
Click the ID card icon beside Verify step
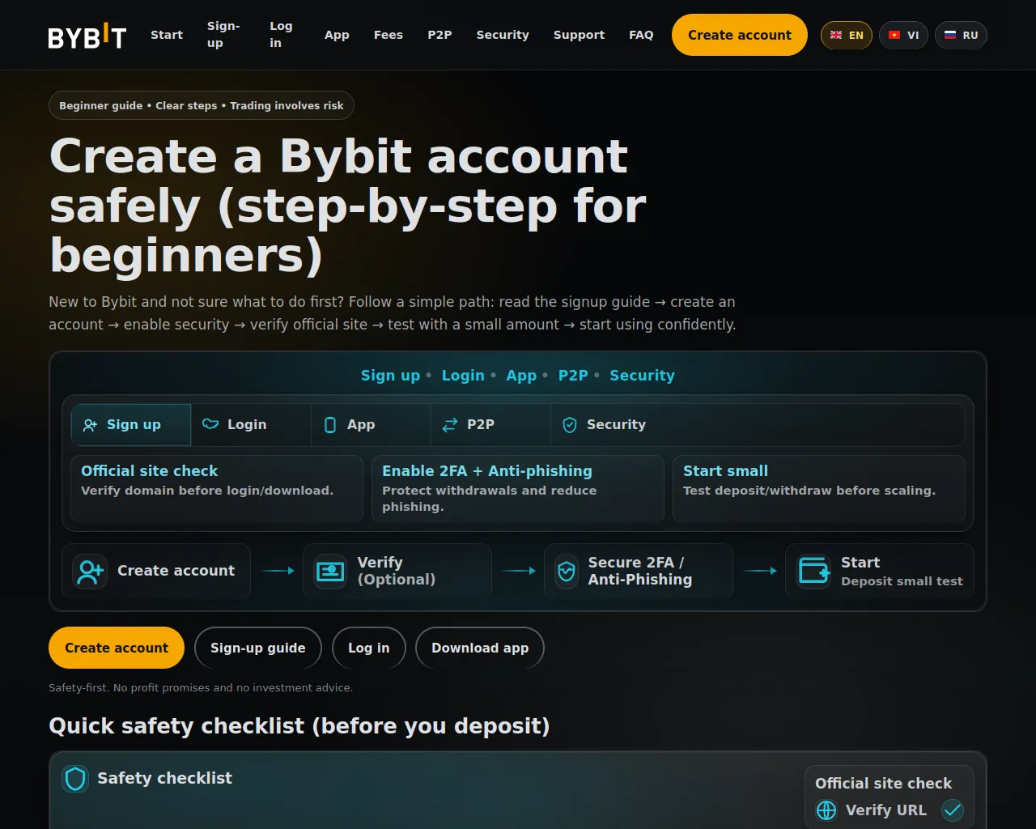click(330, 572)
